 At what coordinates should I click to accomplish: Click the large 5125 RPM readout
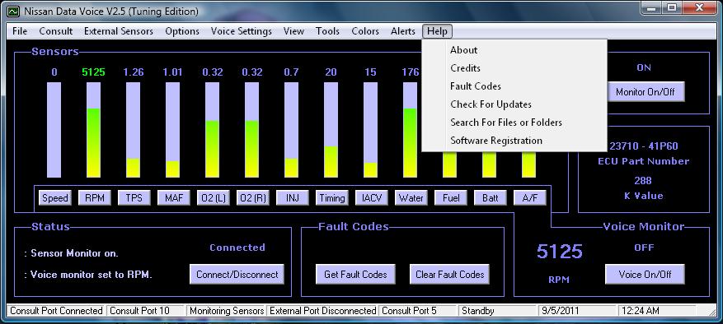[559, 252]
